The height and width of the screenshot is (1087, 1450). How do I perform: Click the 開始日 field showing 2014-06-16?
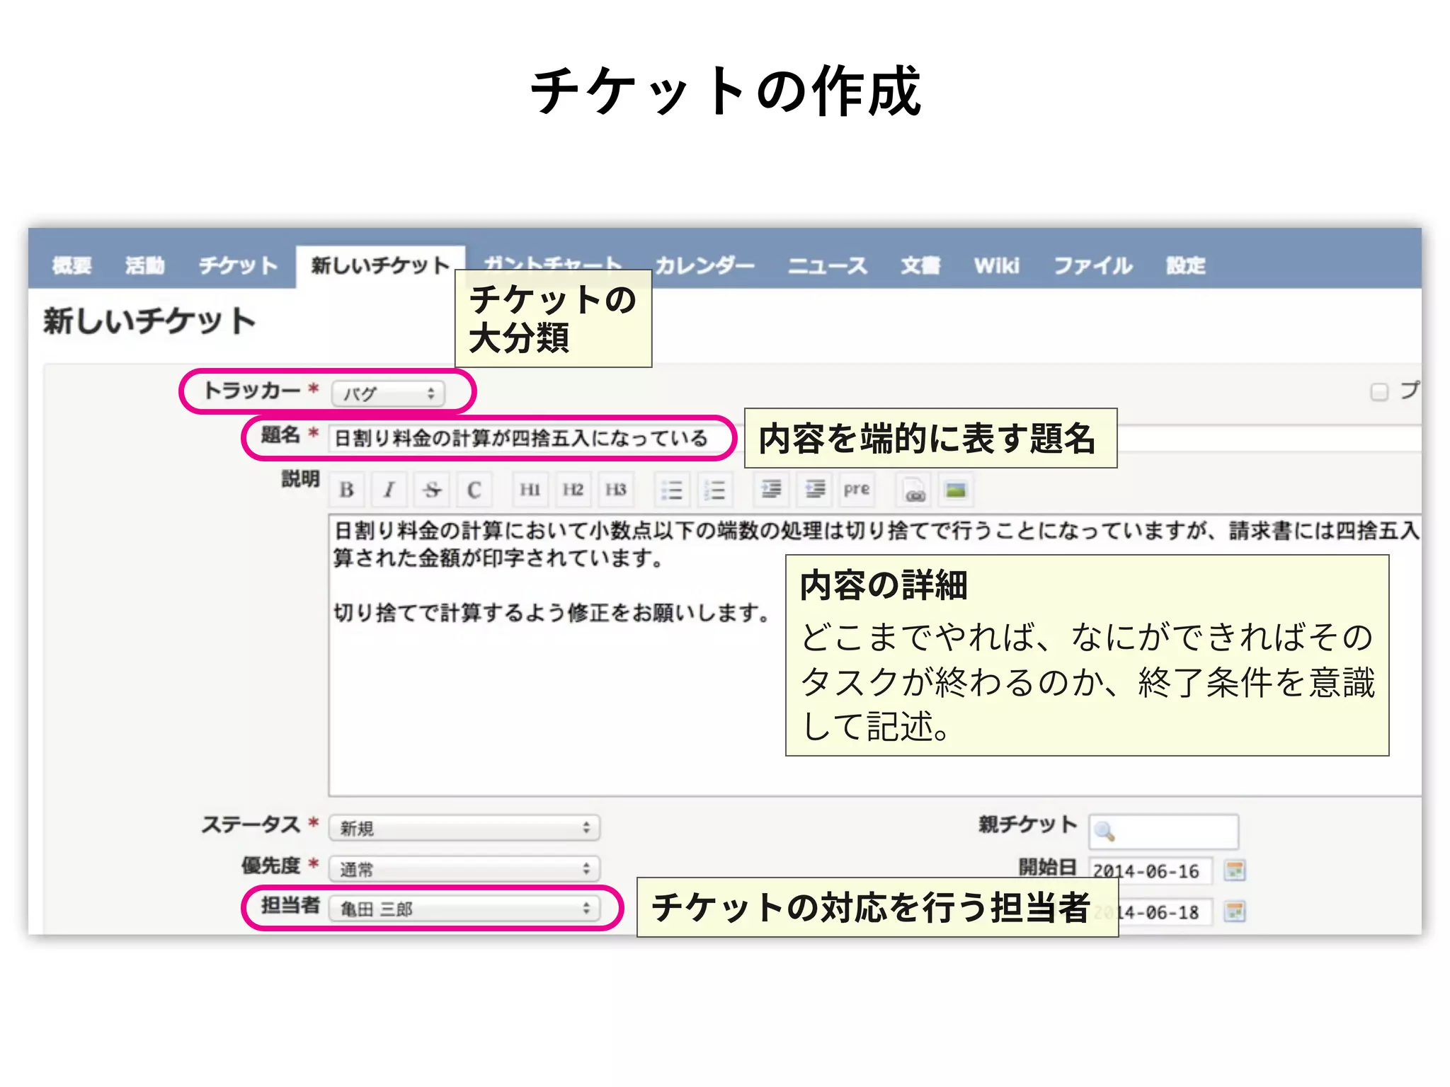click(x=1150, y=871)
